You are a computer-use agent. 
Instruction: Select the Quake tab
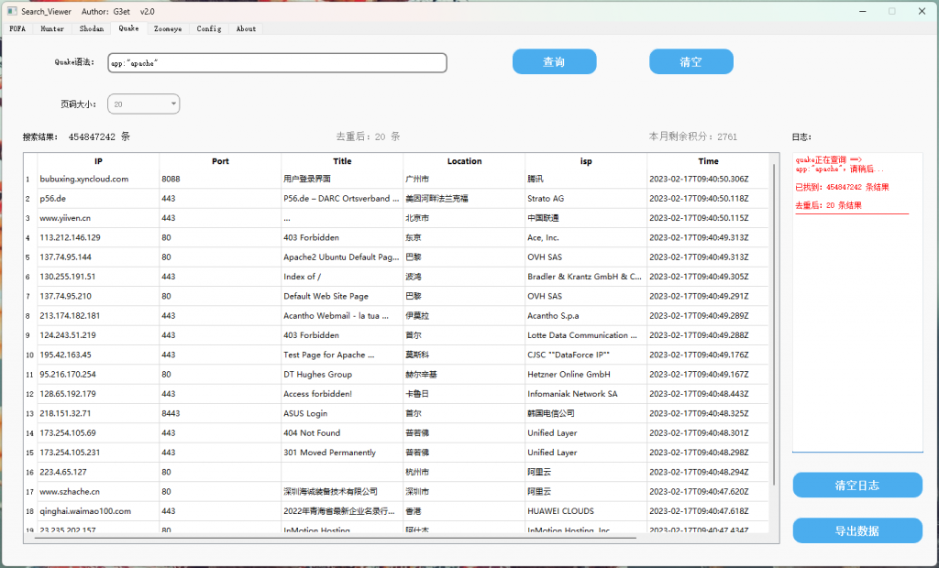click(x=128, y=28)
